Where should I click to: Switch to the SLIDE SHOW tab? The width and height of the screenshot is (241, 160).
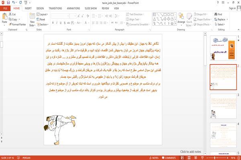(91, 8)
